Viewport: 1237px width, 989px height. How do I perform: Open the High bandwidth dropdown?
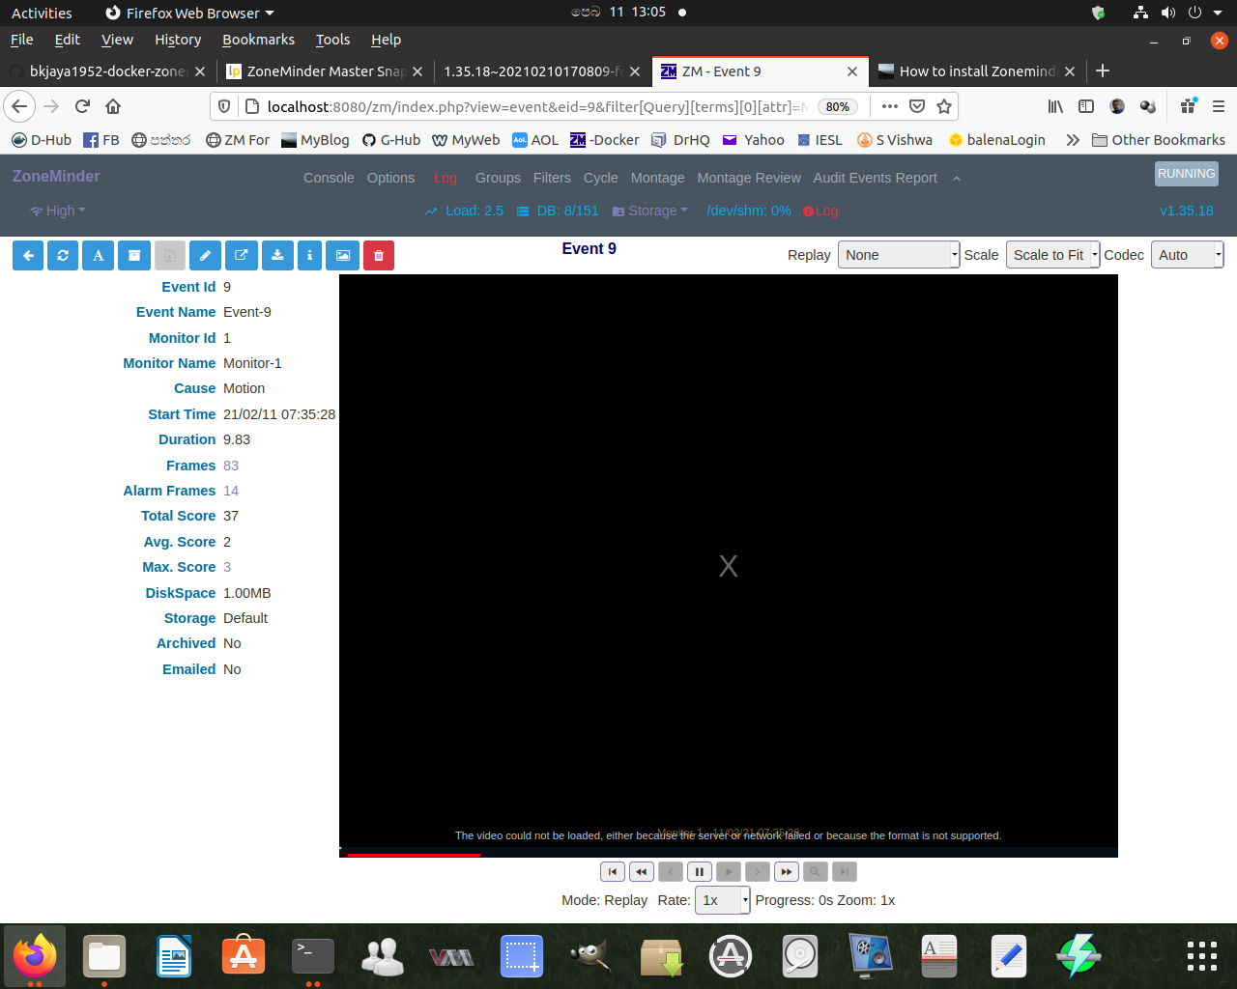[x=58, y=211]
